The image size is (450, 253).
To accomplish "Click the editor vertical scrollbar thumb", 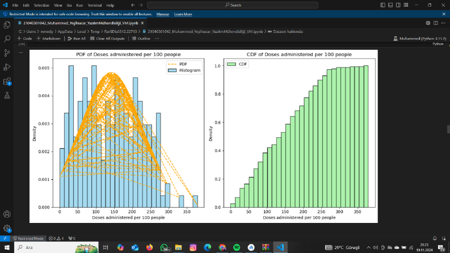I will (x=448, y=129).
